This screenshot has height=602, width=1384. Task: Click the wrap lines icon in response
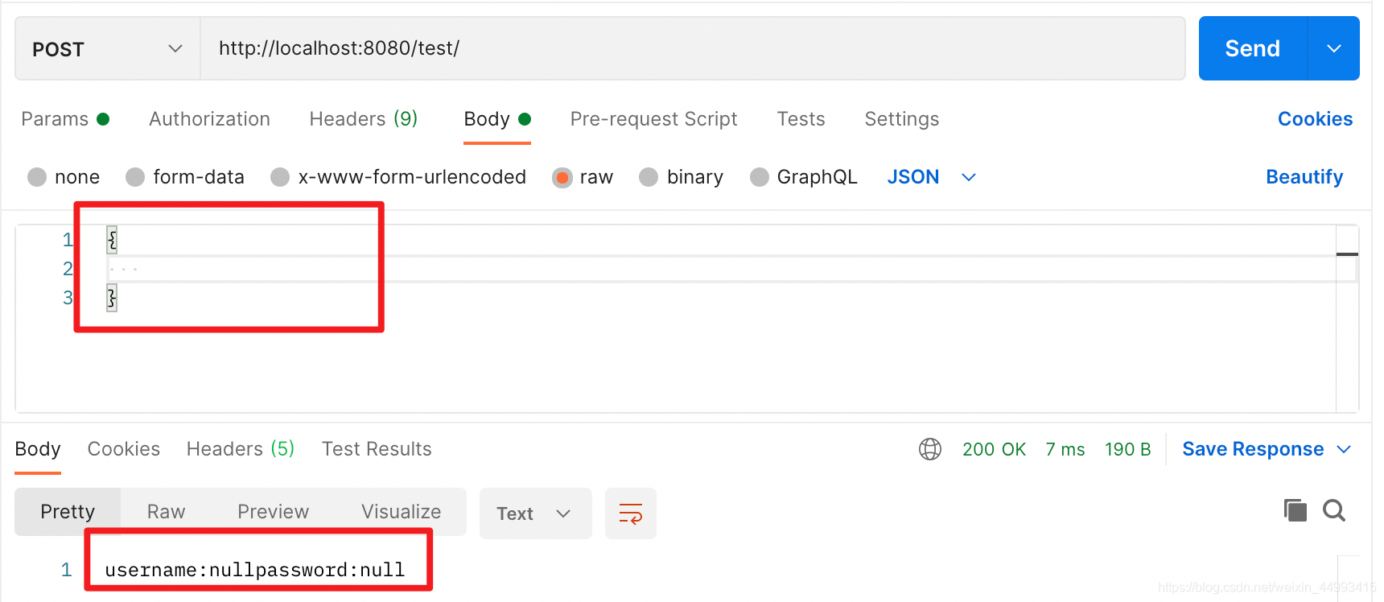(630, 513)
